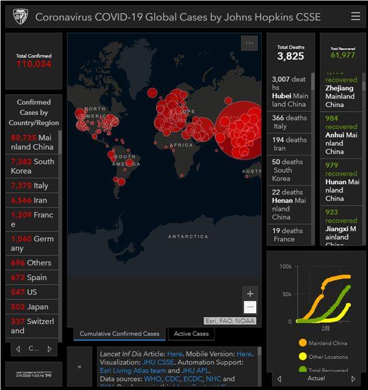Click Henan 22 deaths entry

[x=289, y=204]
